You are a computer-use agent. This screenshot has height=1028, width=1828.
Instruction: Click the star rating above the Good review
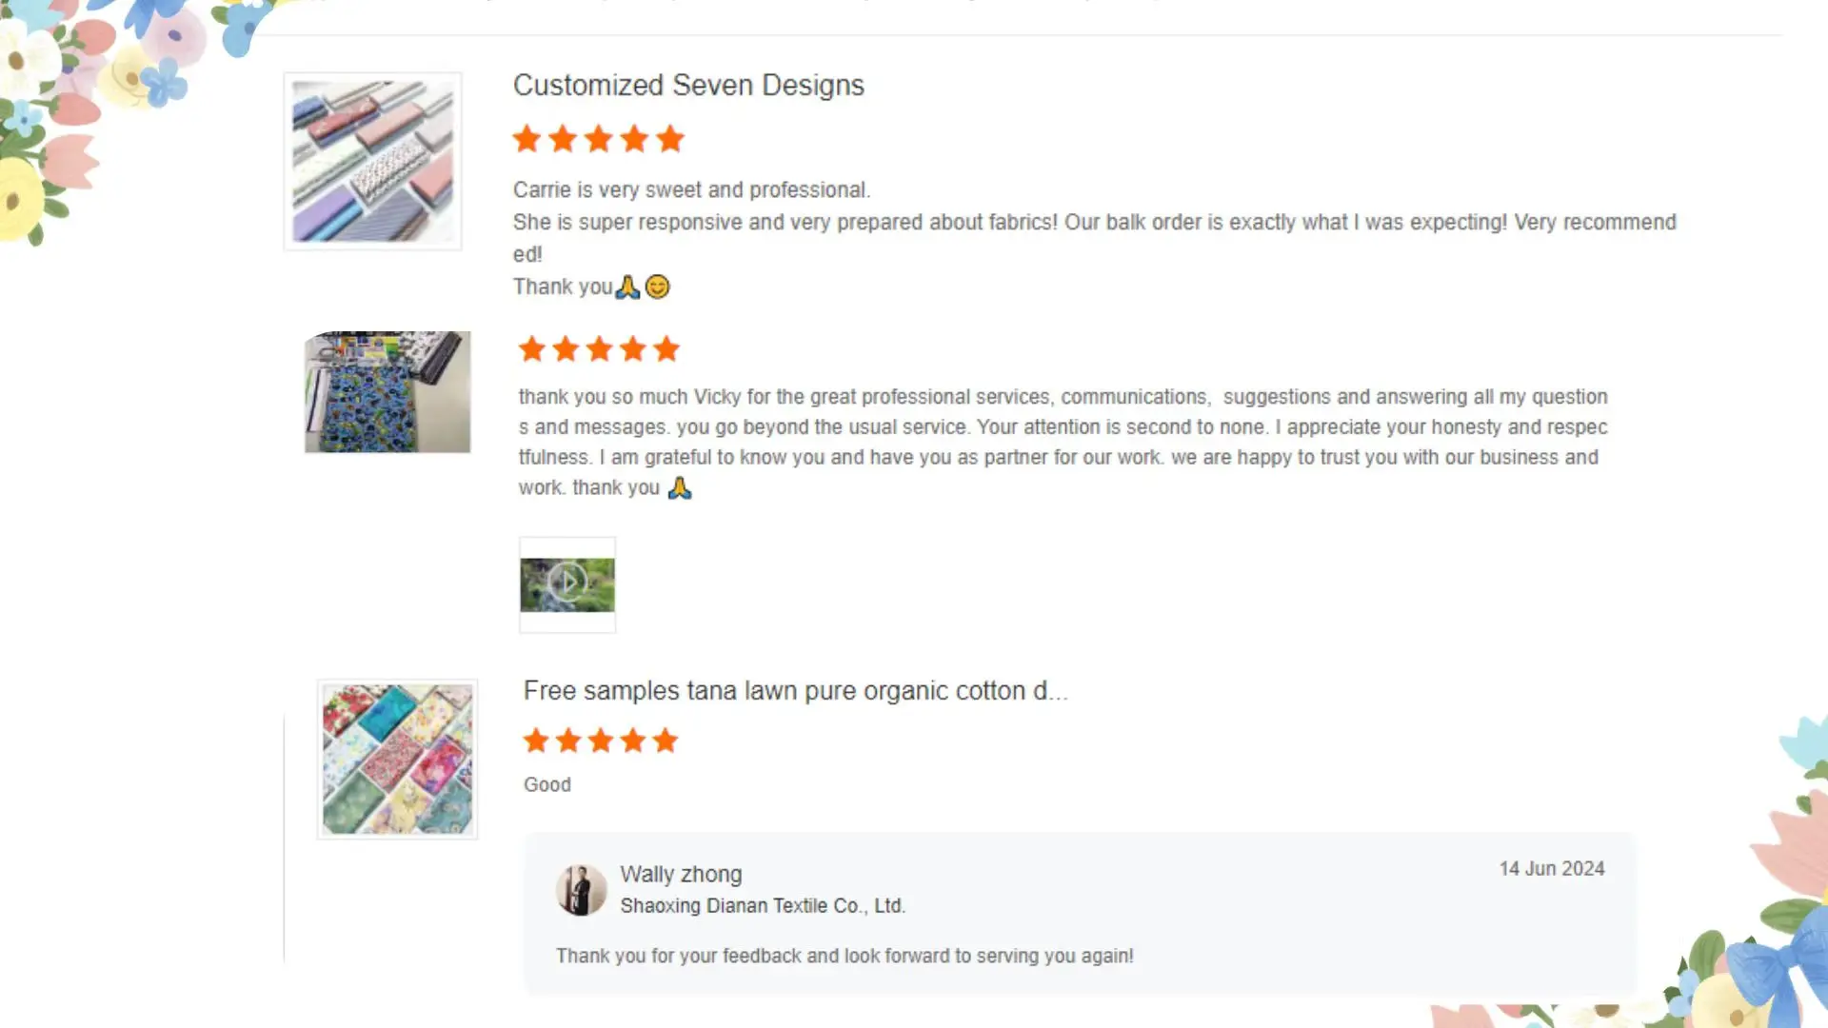pos(600,741)
